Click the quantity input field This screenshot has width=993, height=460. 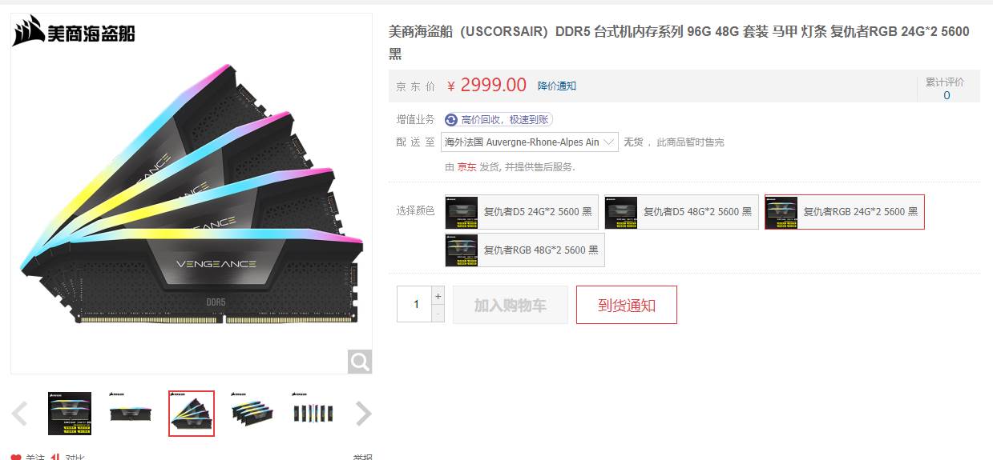[x=414, y=305]
